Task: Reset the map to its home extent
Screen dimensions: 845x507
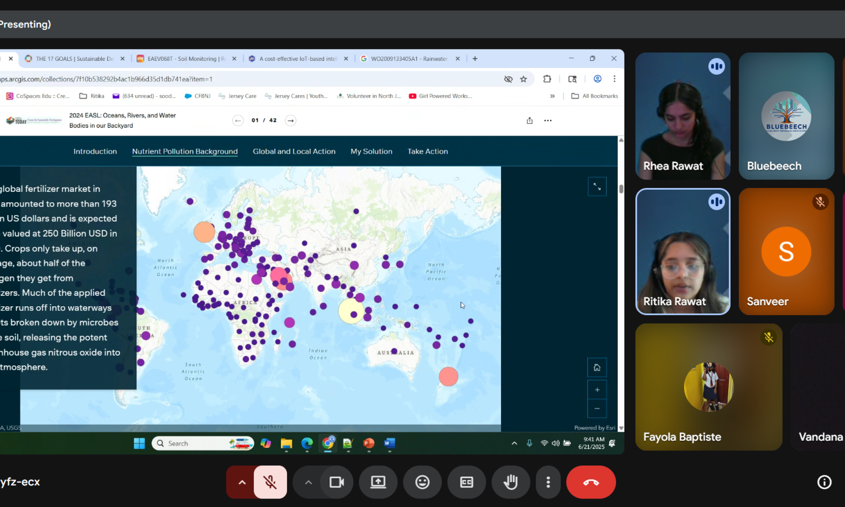Action: click(x=597, y=368)
